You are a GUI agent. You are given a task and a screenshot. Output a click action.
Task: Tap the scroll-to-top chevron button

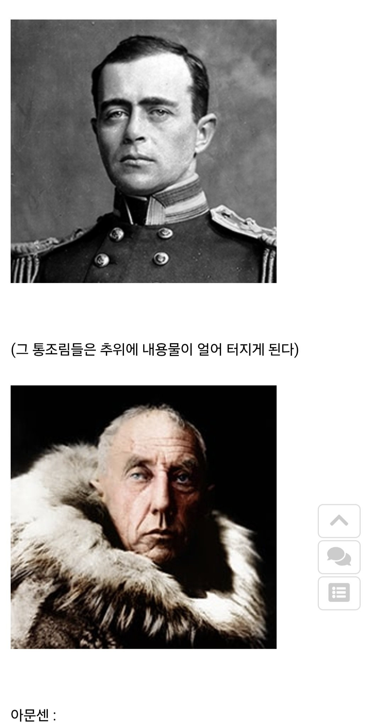pos(339,521)
